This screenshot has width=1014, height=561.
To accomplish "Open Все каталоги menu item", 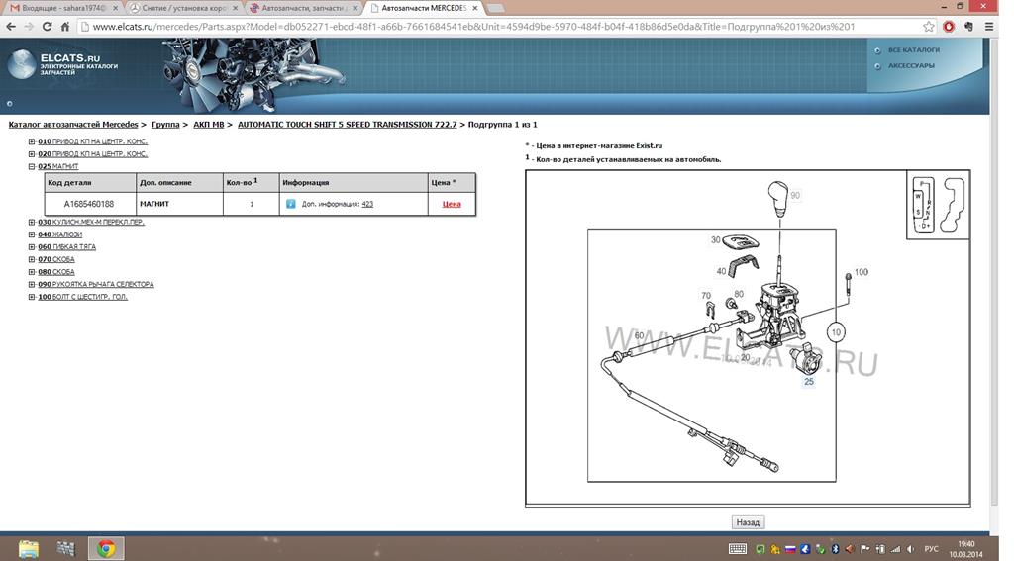I will pos(914,49).
